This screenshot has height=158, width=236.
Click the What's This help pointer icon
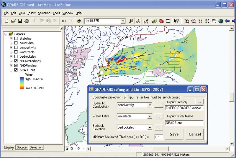tap(176, 21)
